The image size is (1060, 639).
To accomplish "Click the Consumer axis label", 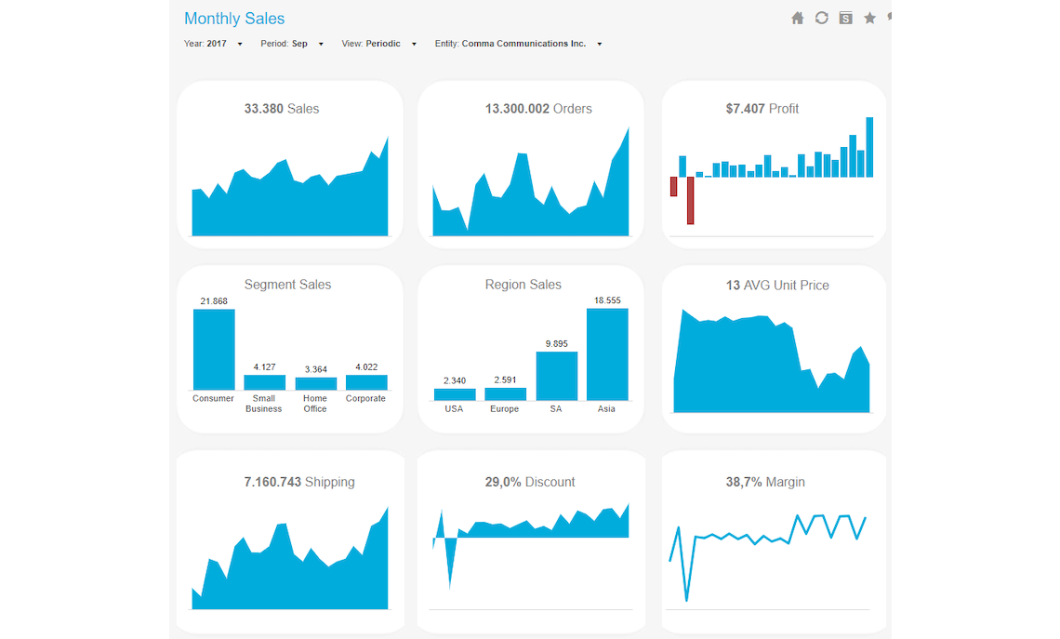I will pyautogui.click(x=213, y=398).
